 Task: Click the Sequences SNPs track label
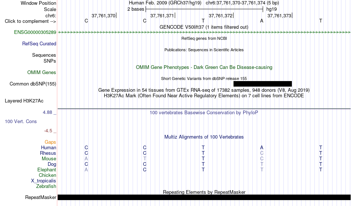pyautogui.click(x=44, y=58)
